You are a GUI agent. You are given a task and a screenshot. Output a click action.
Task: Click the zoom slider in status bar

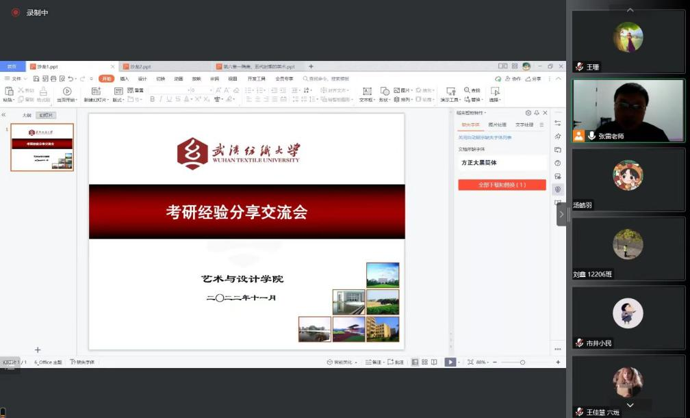click(522, 362)
